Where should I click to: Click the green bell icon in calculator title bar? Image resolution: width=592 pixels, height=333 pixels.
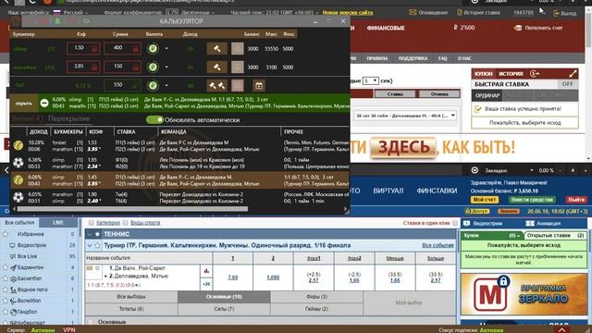(57, 21)
